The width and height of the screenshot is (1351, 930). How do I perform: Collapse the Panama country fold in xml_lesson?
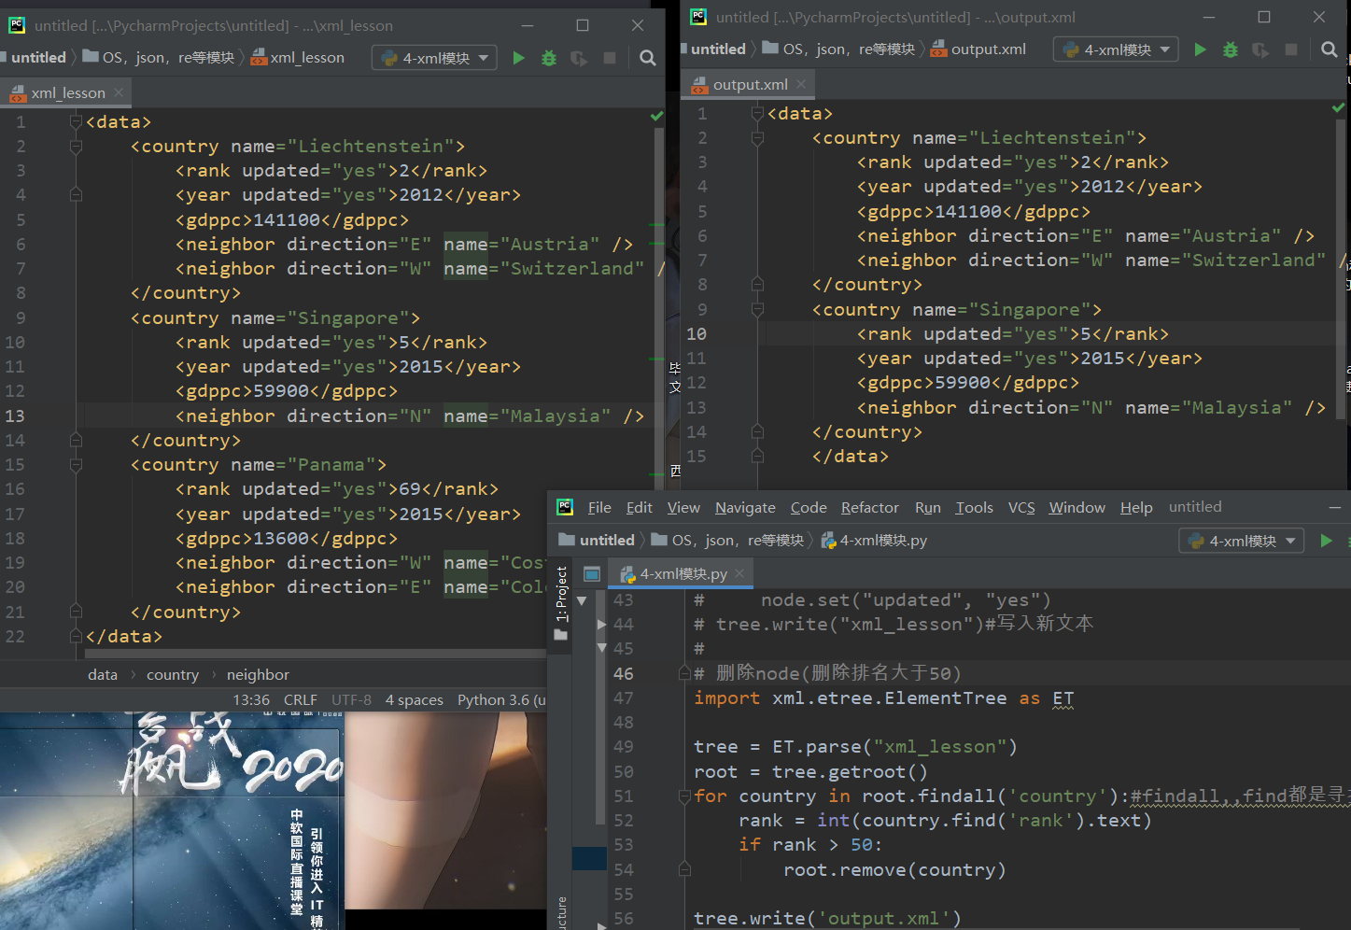[76, 464]
